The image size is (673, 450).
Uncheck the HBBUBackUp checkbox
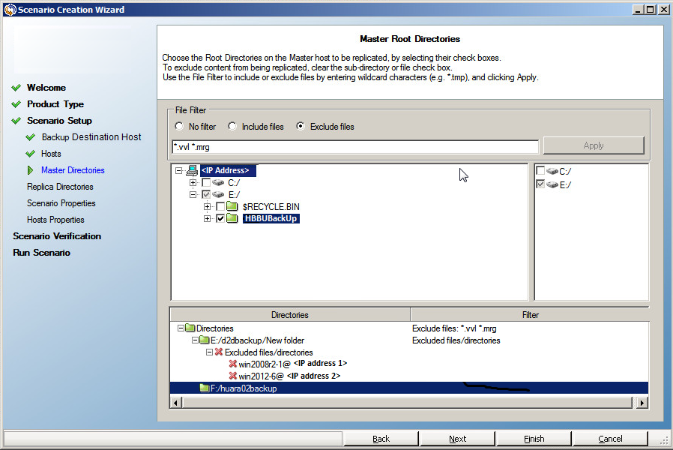pos(220,218)
